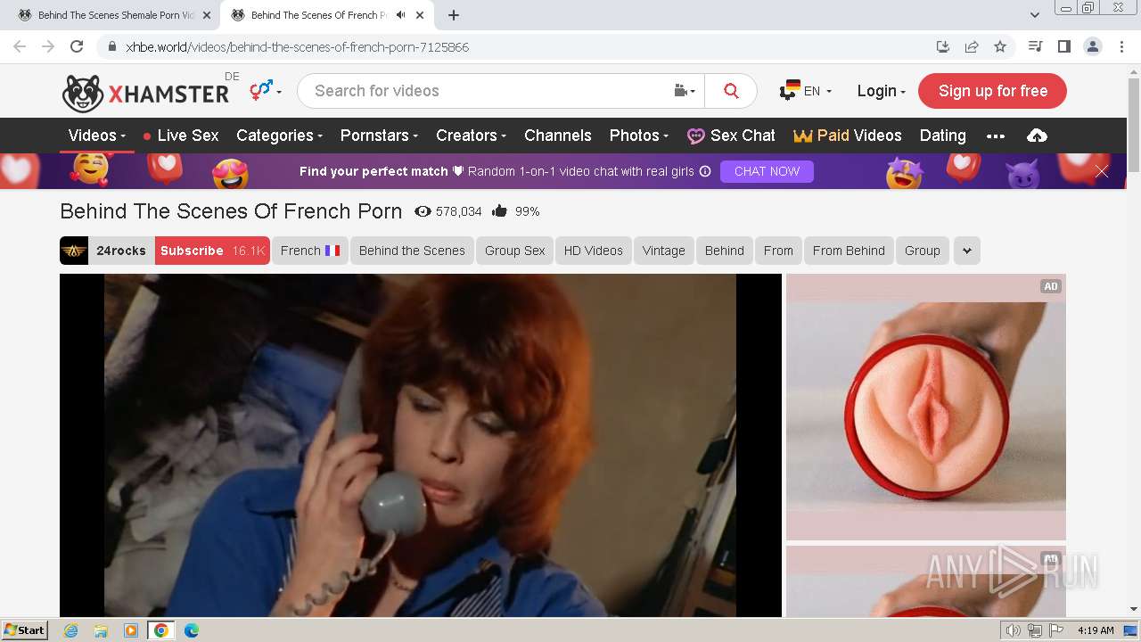Show more navigation items via three dots
1141x642 pixels.
point(996,136)
